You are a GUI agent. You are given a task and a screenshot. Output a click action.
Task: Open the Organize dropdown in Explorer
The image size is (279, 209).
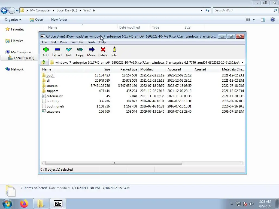(13, 20)
